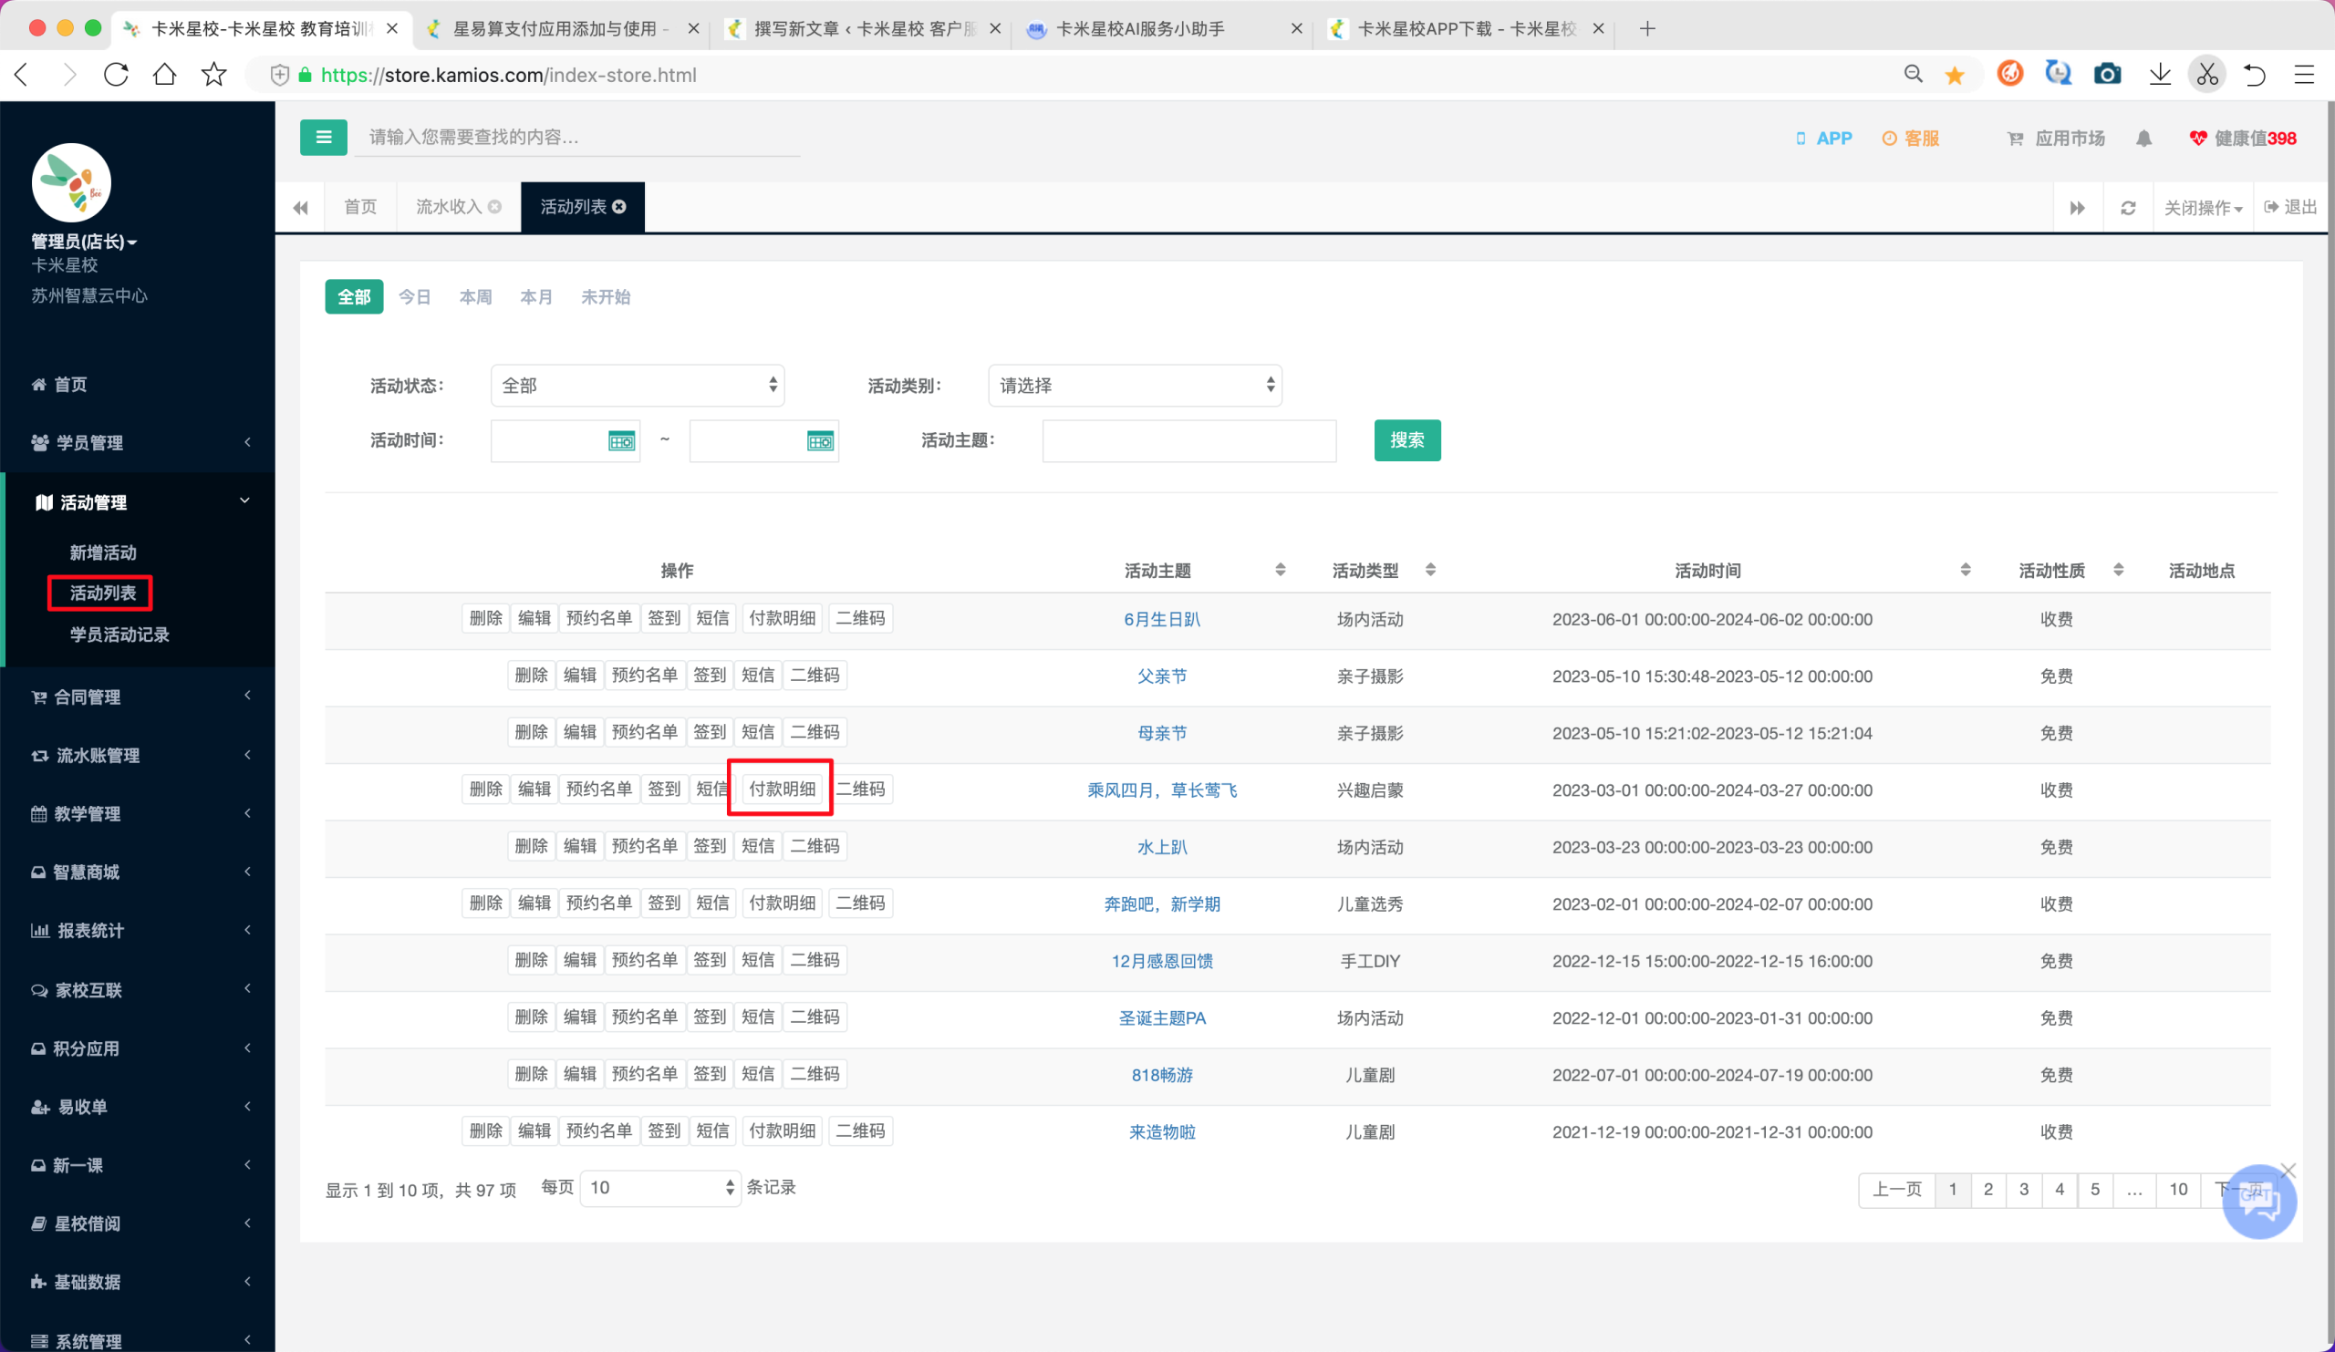Image resolution: width=2335 pixels, height=1352 pixels.
Task: Click the refresh tab icon beside 关闭操作
Action: 2128,208
